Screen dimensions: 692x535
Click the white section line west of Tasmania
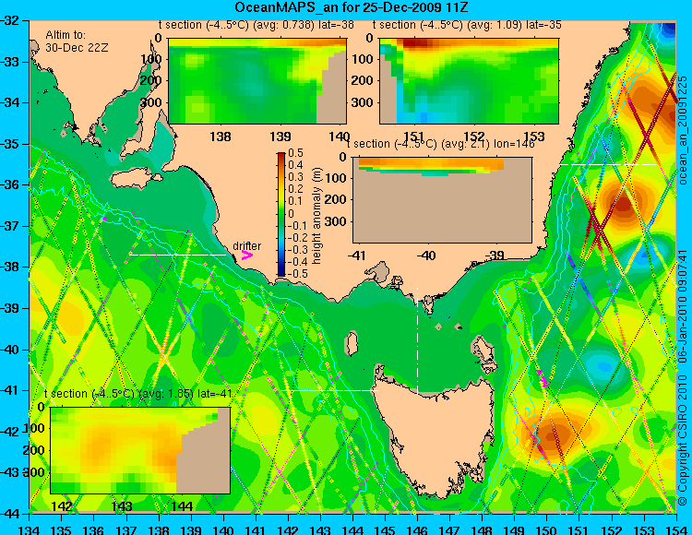click(x=329, y=390)
